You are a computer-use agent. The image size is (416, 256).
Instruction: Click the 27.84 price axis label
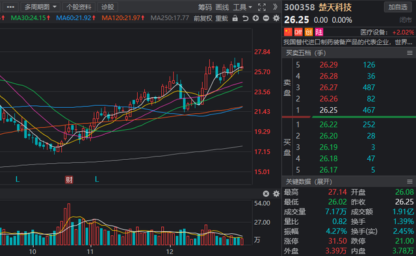tap(262, 52)
